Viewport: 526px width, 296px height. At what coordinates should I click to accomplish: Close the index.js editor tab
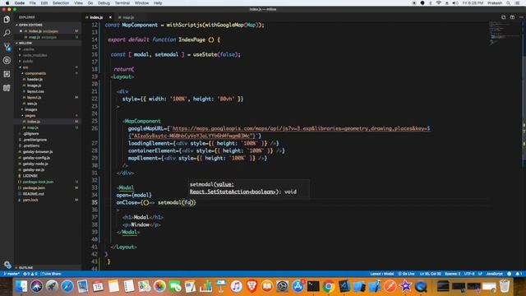click(110, 17)
